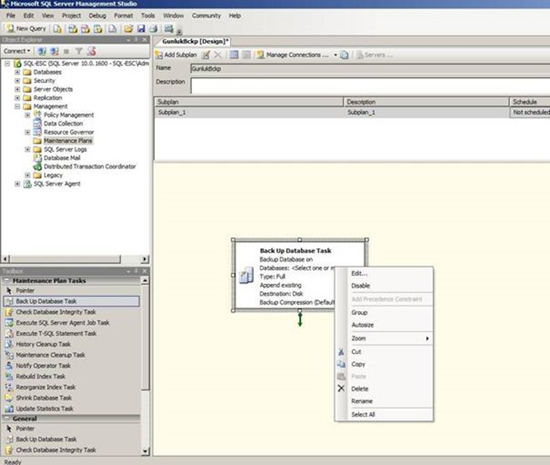550x465 pixels.
Task: Open the Manage Connections dropdown arrow
Action: click(x=335, y=55)
